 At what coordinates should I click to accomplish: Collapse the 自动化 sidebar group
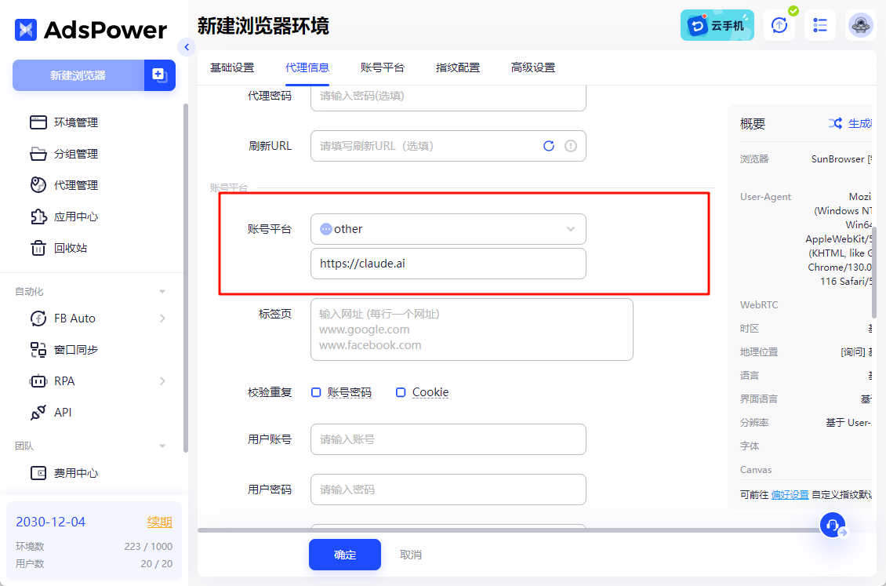point(162,290)
